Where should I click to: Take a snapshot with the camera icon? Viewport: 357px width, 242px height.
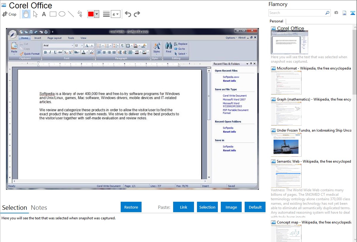click(336, 13)
